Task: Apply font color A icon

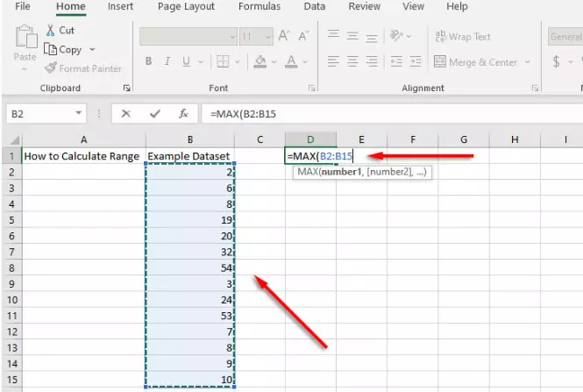Action: 291,61
